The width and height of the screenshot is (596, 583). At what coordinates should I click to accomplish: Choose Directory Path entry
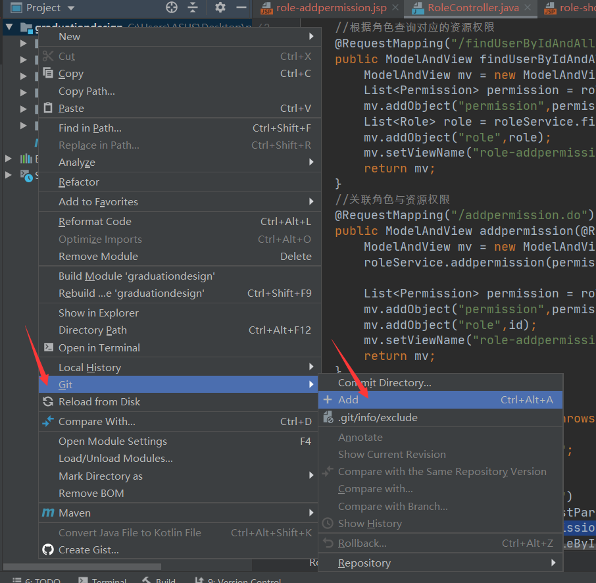[x=180, y=330]
